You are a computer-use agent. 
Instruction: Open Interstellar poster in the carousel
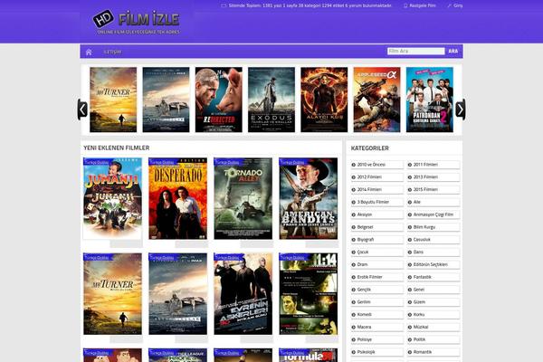pos(166,100)
